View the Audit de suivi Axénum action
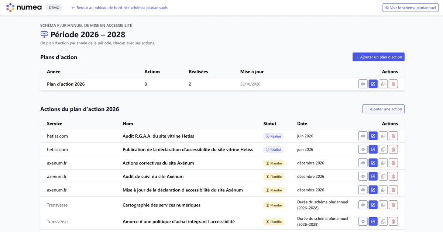Screen dimensions: 443x232 (x=363, y=176)
